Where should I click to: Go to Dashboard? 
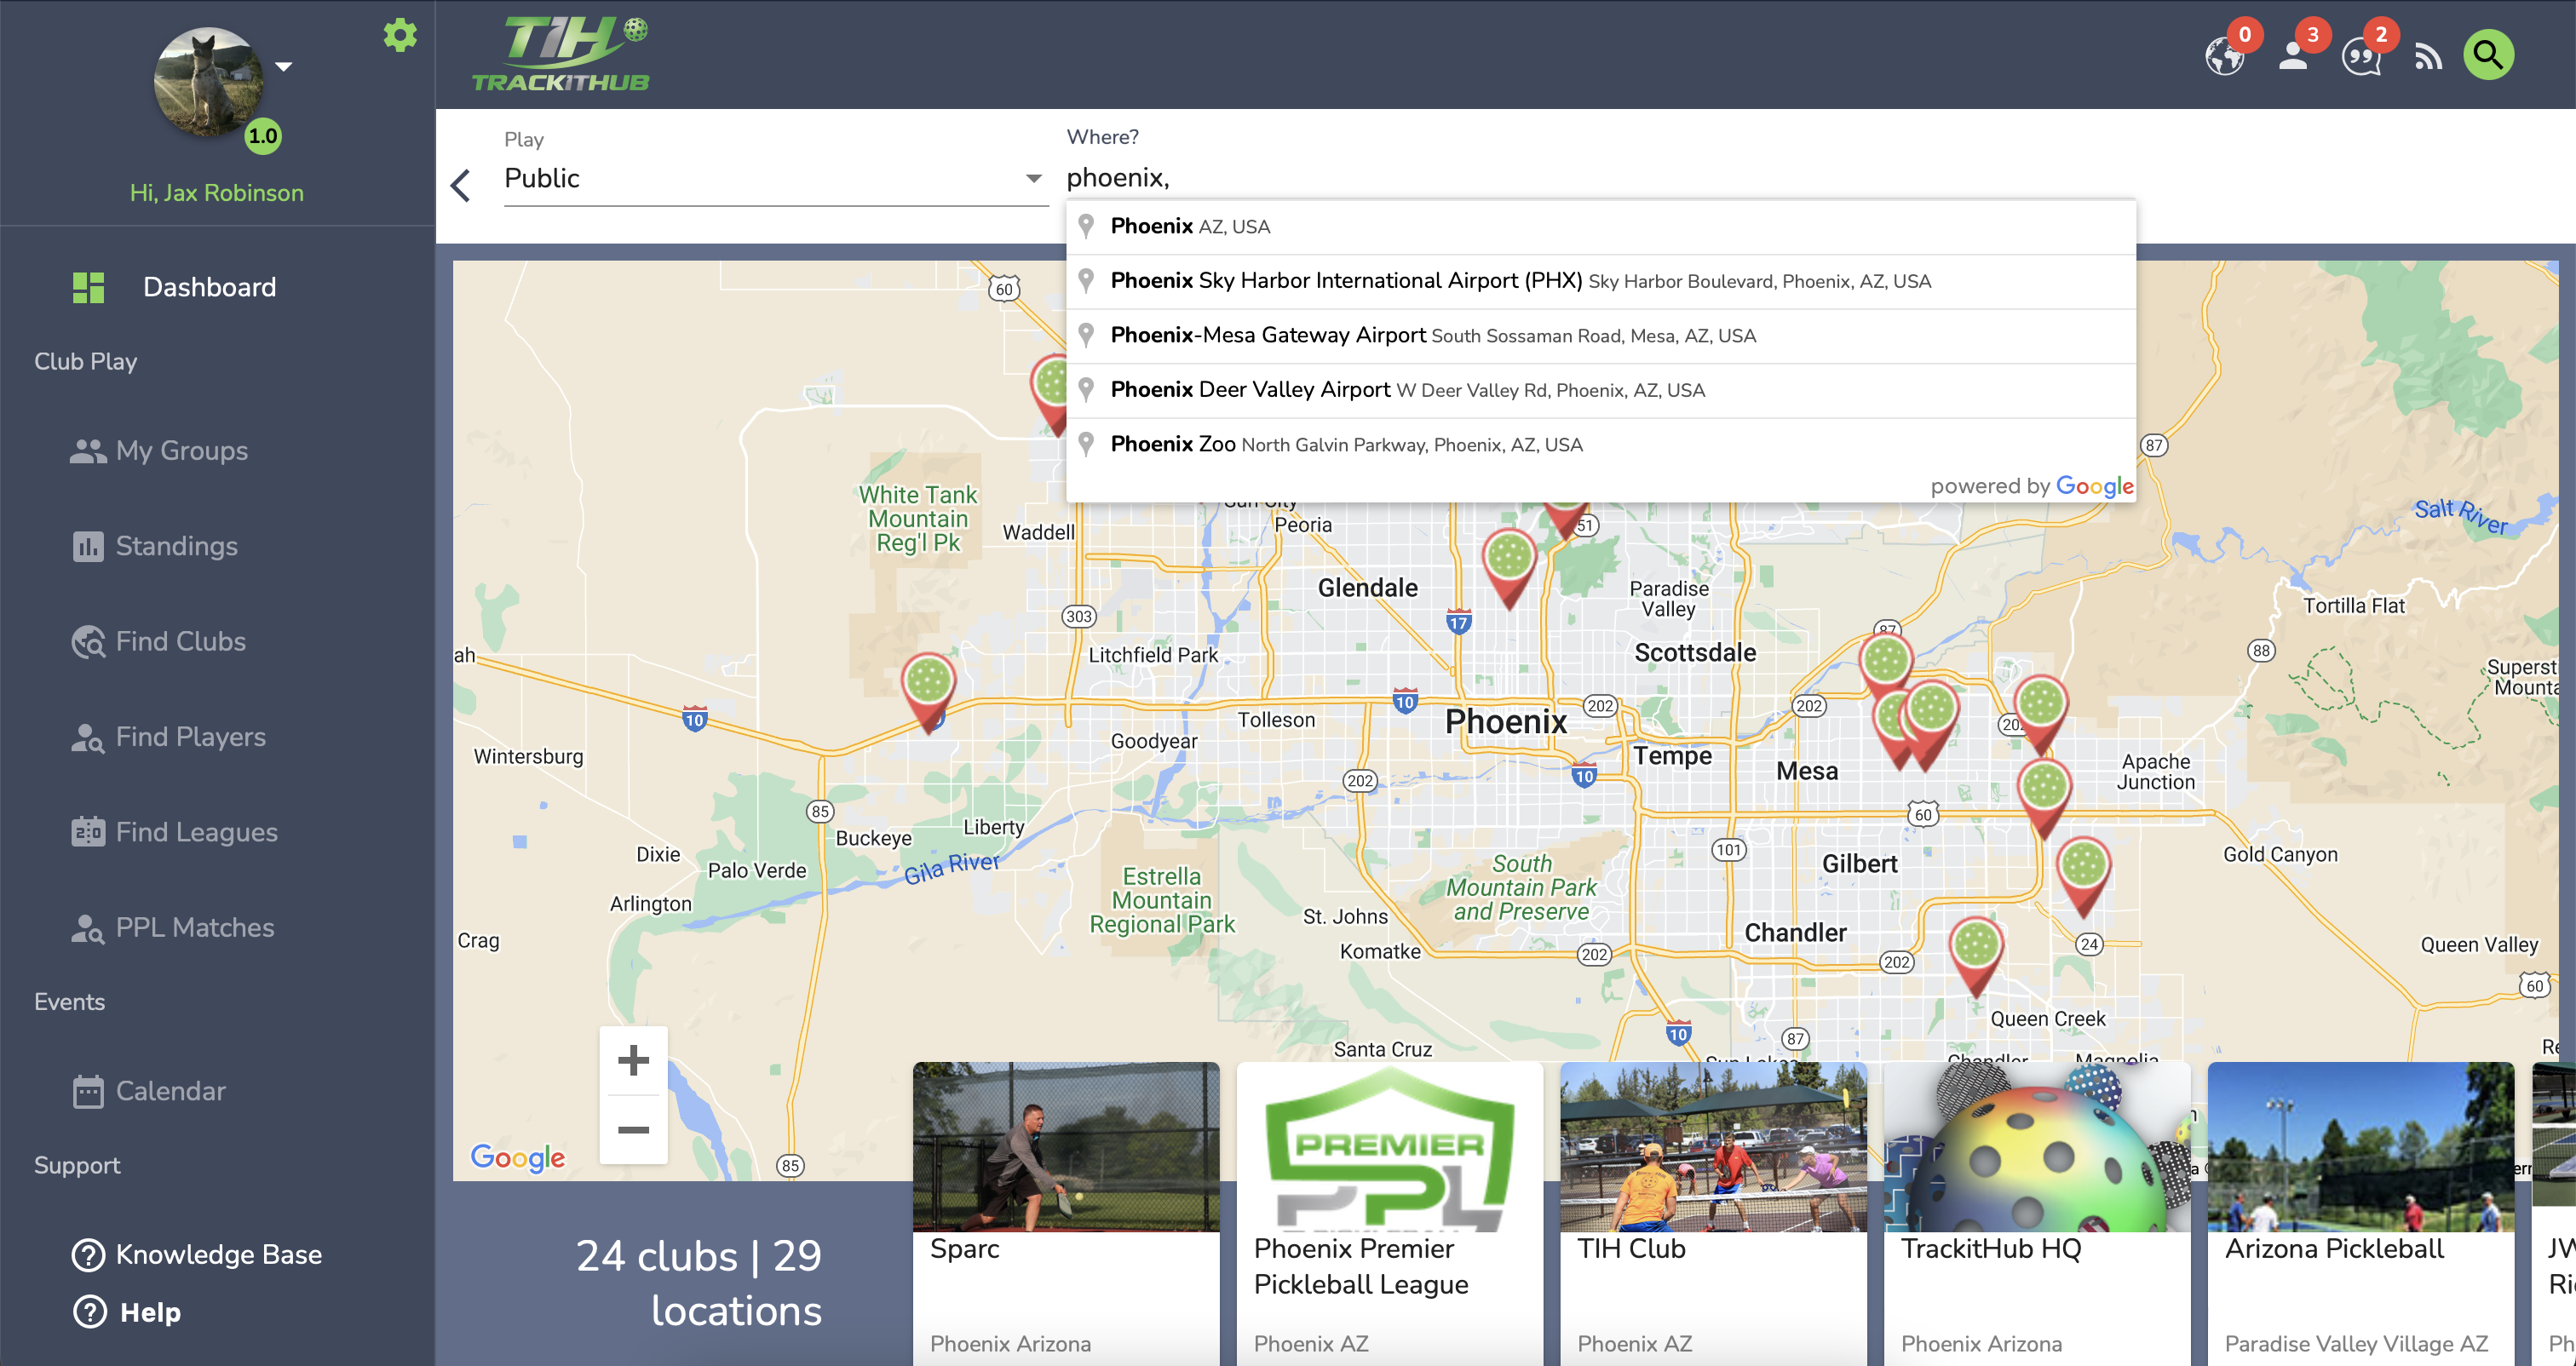pos(209,288)
